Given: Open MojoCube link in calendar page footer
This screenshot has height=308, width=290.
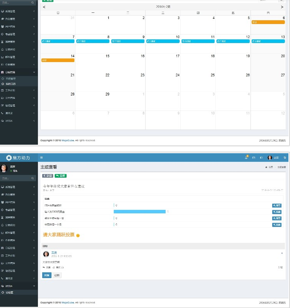Looking at the screenshot, I should pyautogui.click(x=67, y=140).
